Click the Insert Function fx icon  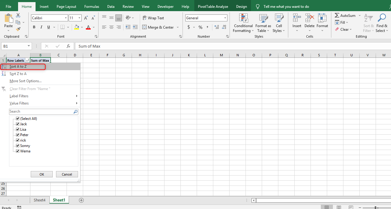coord(68,46)
